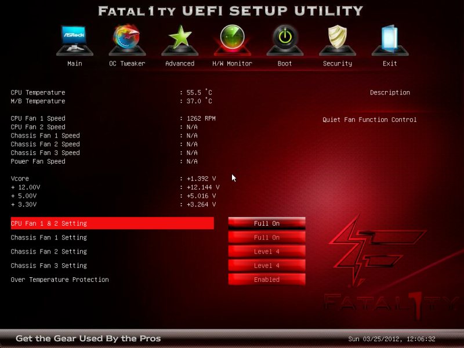464x348 pixels.
Task: Click the + 3.30V rail label
Action: click(x=24, y=205)
